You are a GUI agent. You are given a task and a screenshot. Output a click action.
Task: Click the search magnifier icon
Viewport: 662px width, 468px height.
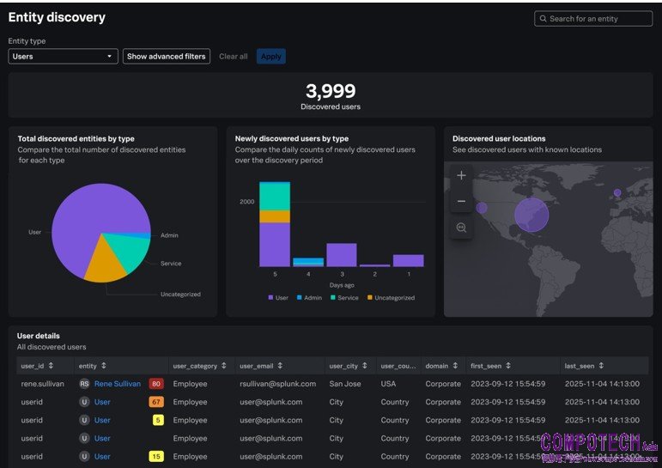[x=543, y=19]
